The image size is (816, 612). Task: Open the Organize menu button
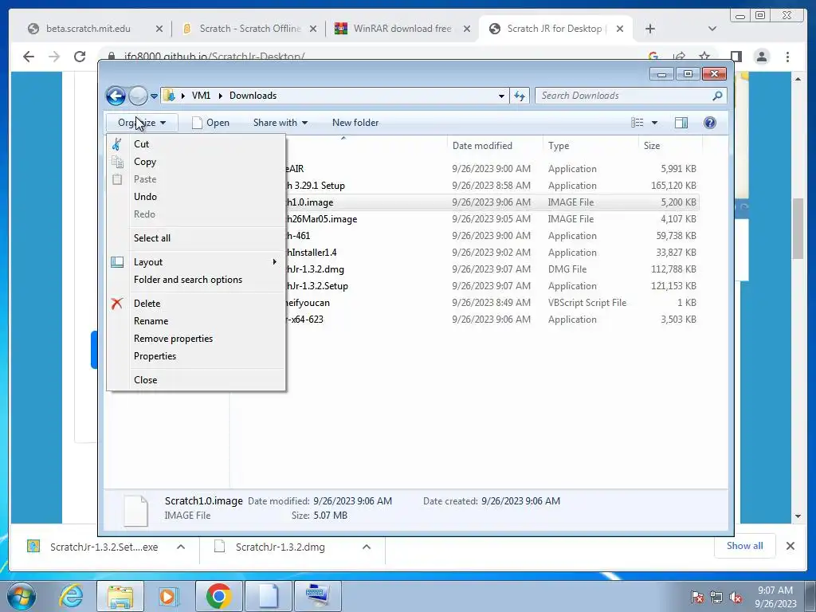pyautogui.click(x=142, y=123)
